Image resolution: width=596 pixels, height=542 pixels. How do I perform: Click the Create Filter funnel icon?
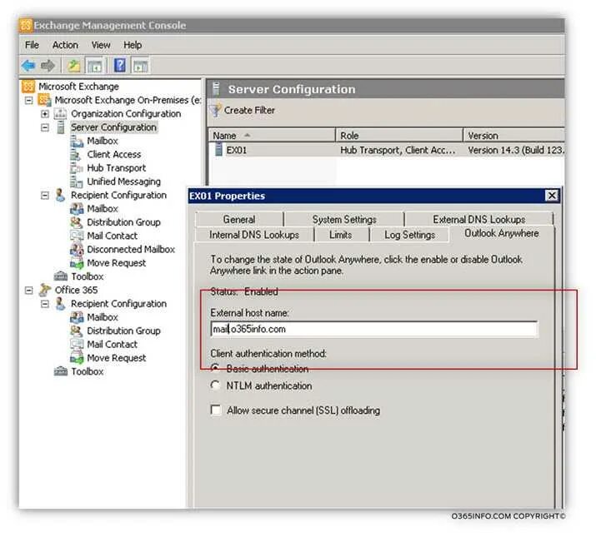[x=216, y=111]
